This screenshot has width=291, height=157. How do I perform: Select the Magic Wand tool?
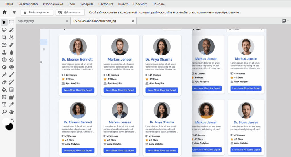pos(11,30)
